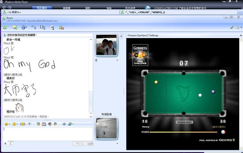This screenshot has height=153, width=243.
Task: Open dropdown arrow next to smiley
Action: coord(9,124)
